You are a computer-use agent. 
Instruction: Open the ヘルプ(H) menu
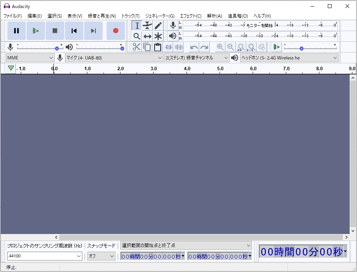[262, 16]
